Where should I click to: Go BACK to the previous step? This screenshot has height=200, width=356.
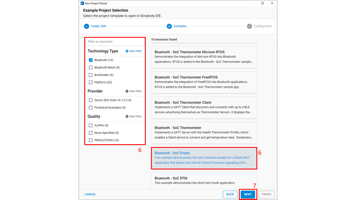pyautogui.click(x=230, y=194)
